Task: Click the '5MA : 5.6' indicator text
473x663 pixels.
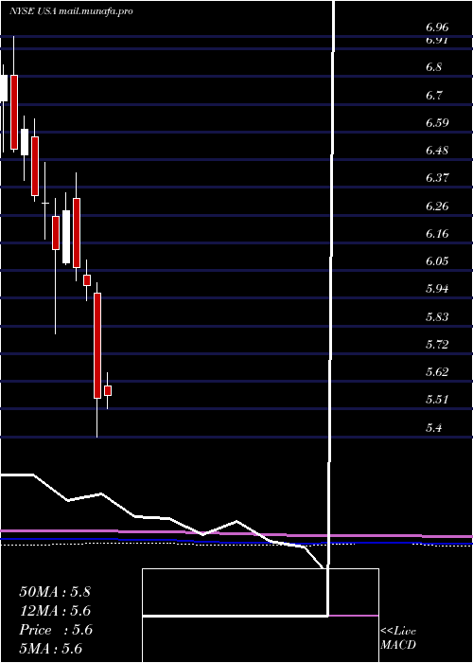Action: pos(51,649)
